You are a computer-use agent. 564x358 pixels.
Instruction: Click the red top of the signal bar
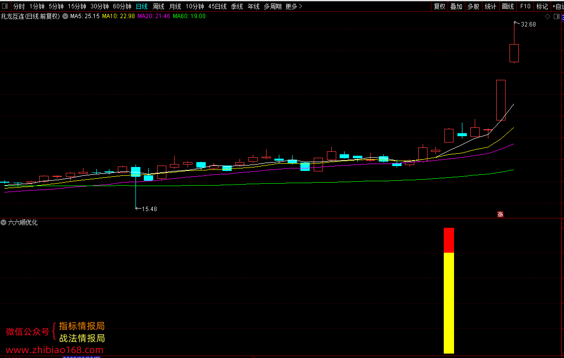449,240
